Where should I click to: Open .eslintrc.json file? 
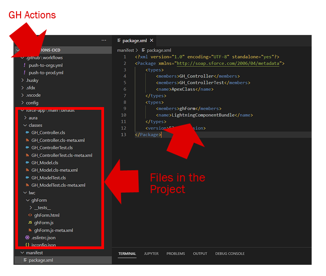pyautogui.click(x=43, y=237)
